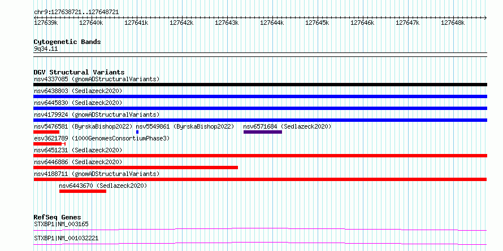Image resolution: width=503 pixels, height=251 pixels.
Task: Open esv3621789 (1000GenomesConsortiumPhase3) label
Action: tap(102, 138)
